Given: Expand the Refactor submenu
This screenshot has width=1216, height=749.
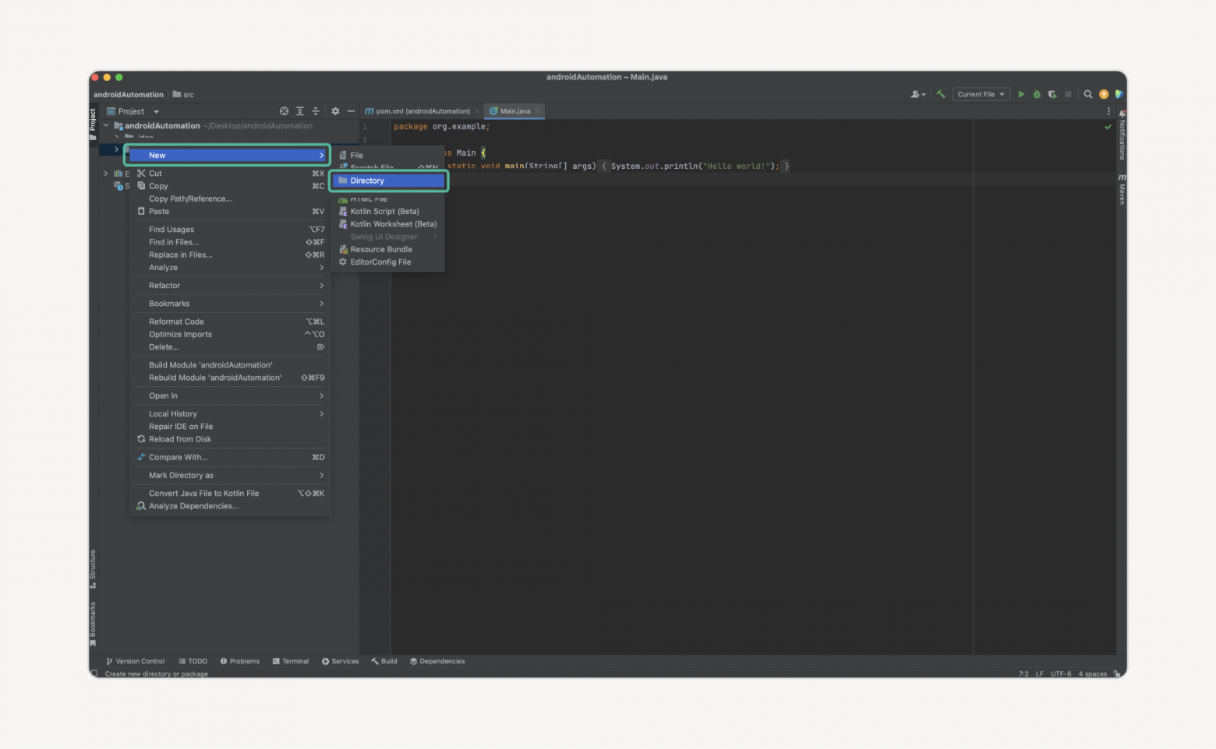Looking at the screenshot, I should click(230, 286).
